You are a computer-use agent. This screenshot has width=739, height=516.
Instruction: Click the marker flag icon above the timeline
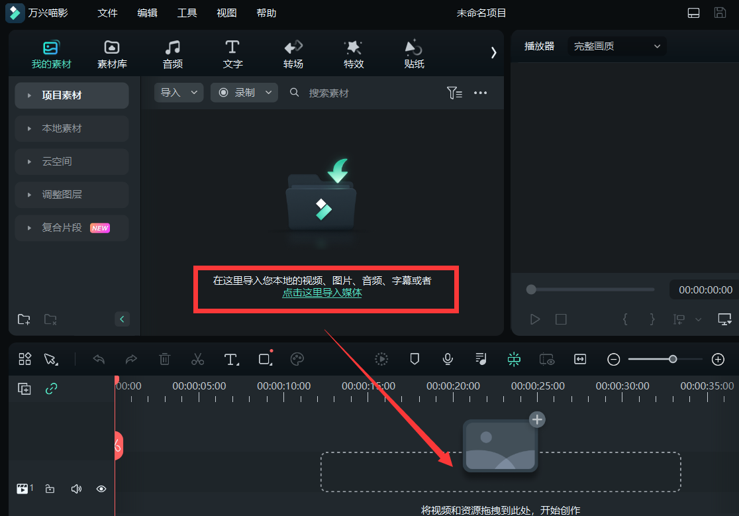(x=415, y=359)
